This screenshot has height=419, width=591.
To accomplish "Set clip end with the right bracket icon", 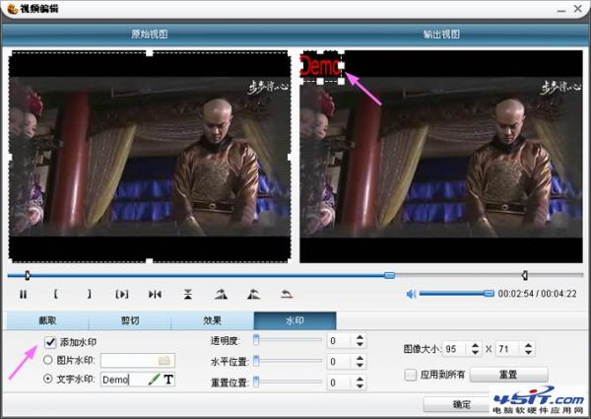I will click(90, 294).
